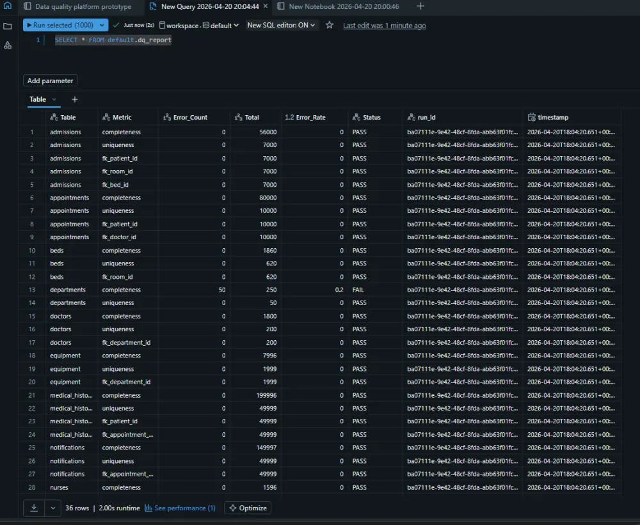Click the Status column type icon

point(356,118)
